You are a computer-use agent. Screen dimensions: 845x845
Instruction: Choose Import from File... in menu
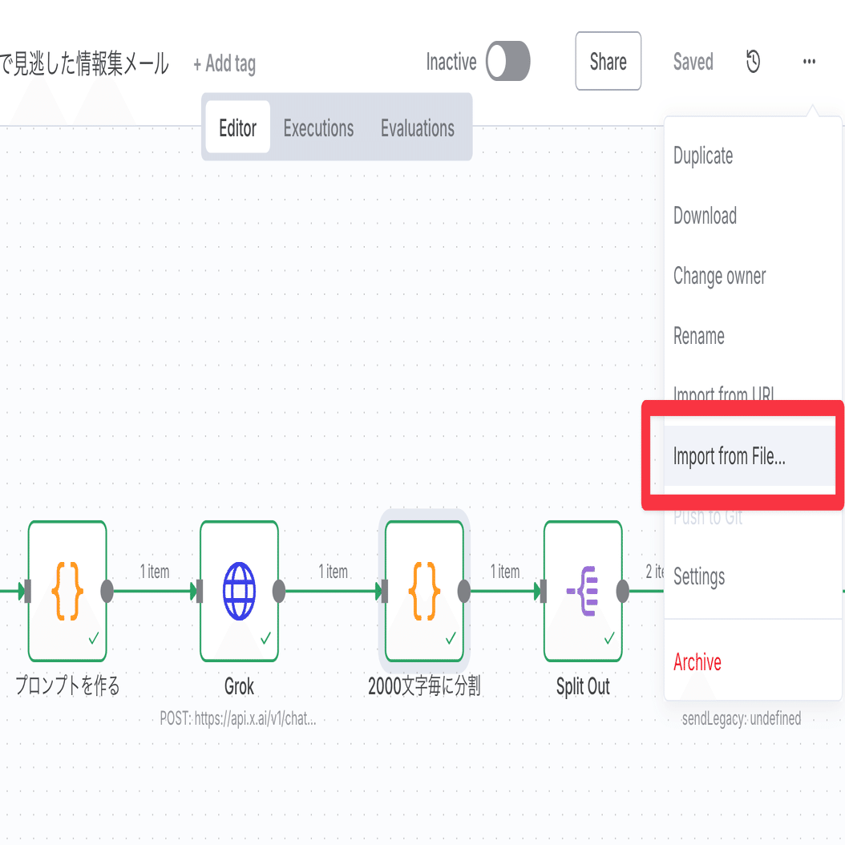pos(730,457)
